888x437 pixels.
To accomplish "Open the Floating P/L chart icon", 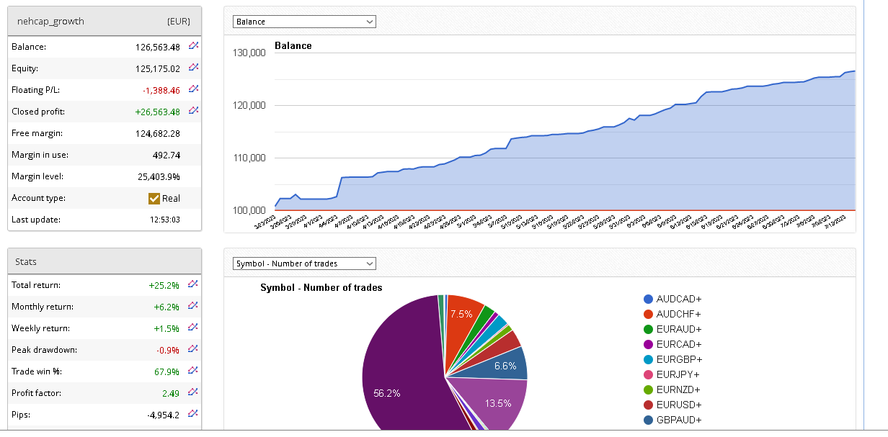I will (x=193, y=89).
